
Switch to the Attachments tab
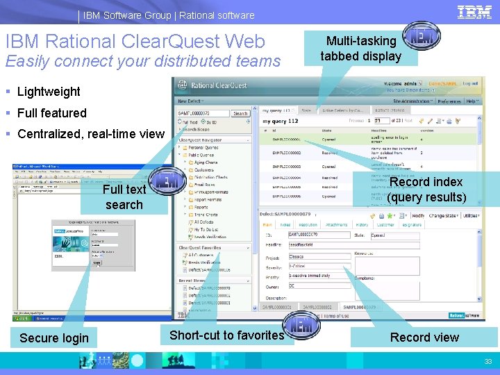coord(336,225)
